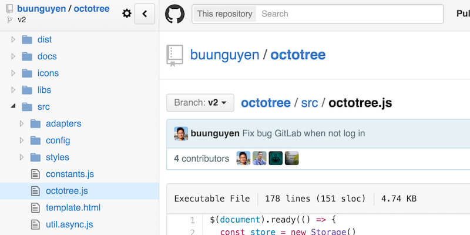Click the dist folder icon
The height and width of the screenshot is (235, 470).
pyautogui.click(x=27, y=40)
